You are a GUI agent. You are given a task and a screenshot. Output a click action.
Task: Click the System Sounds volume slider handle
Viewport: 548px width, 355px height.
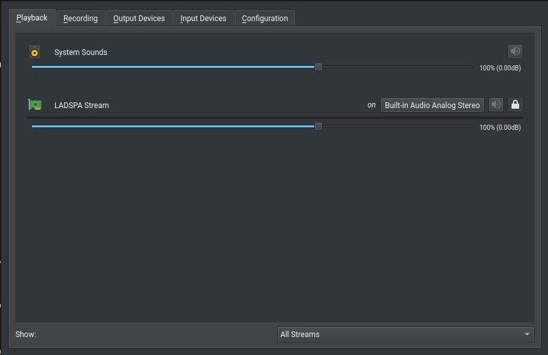click(318, 67)
